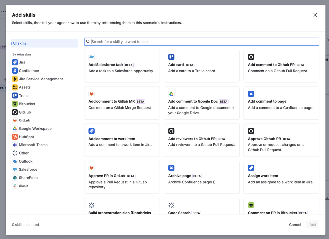The height and width of the screenshot is (239, 329).
Task: Click the HubSpot icon in sidebar
Action: (15, 137)
